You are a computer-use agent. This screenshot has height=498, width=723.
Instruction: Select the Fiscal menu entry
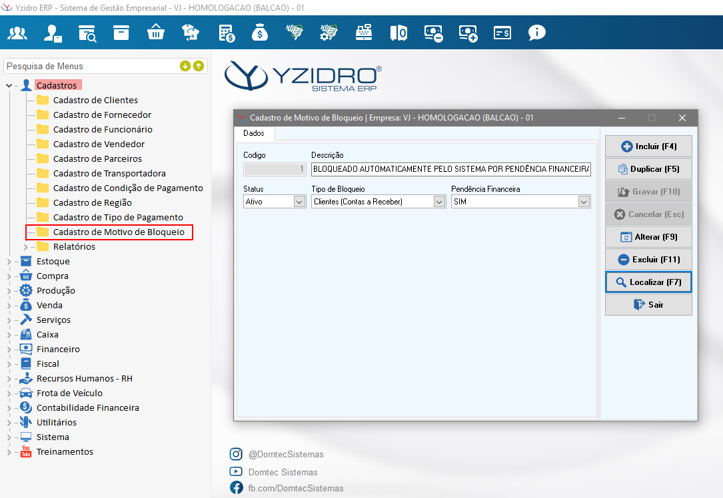click(x=48, y=364)
